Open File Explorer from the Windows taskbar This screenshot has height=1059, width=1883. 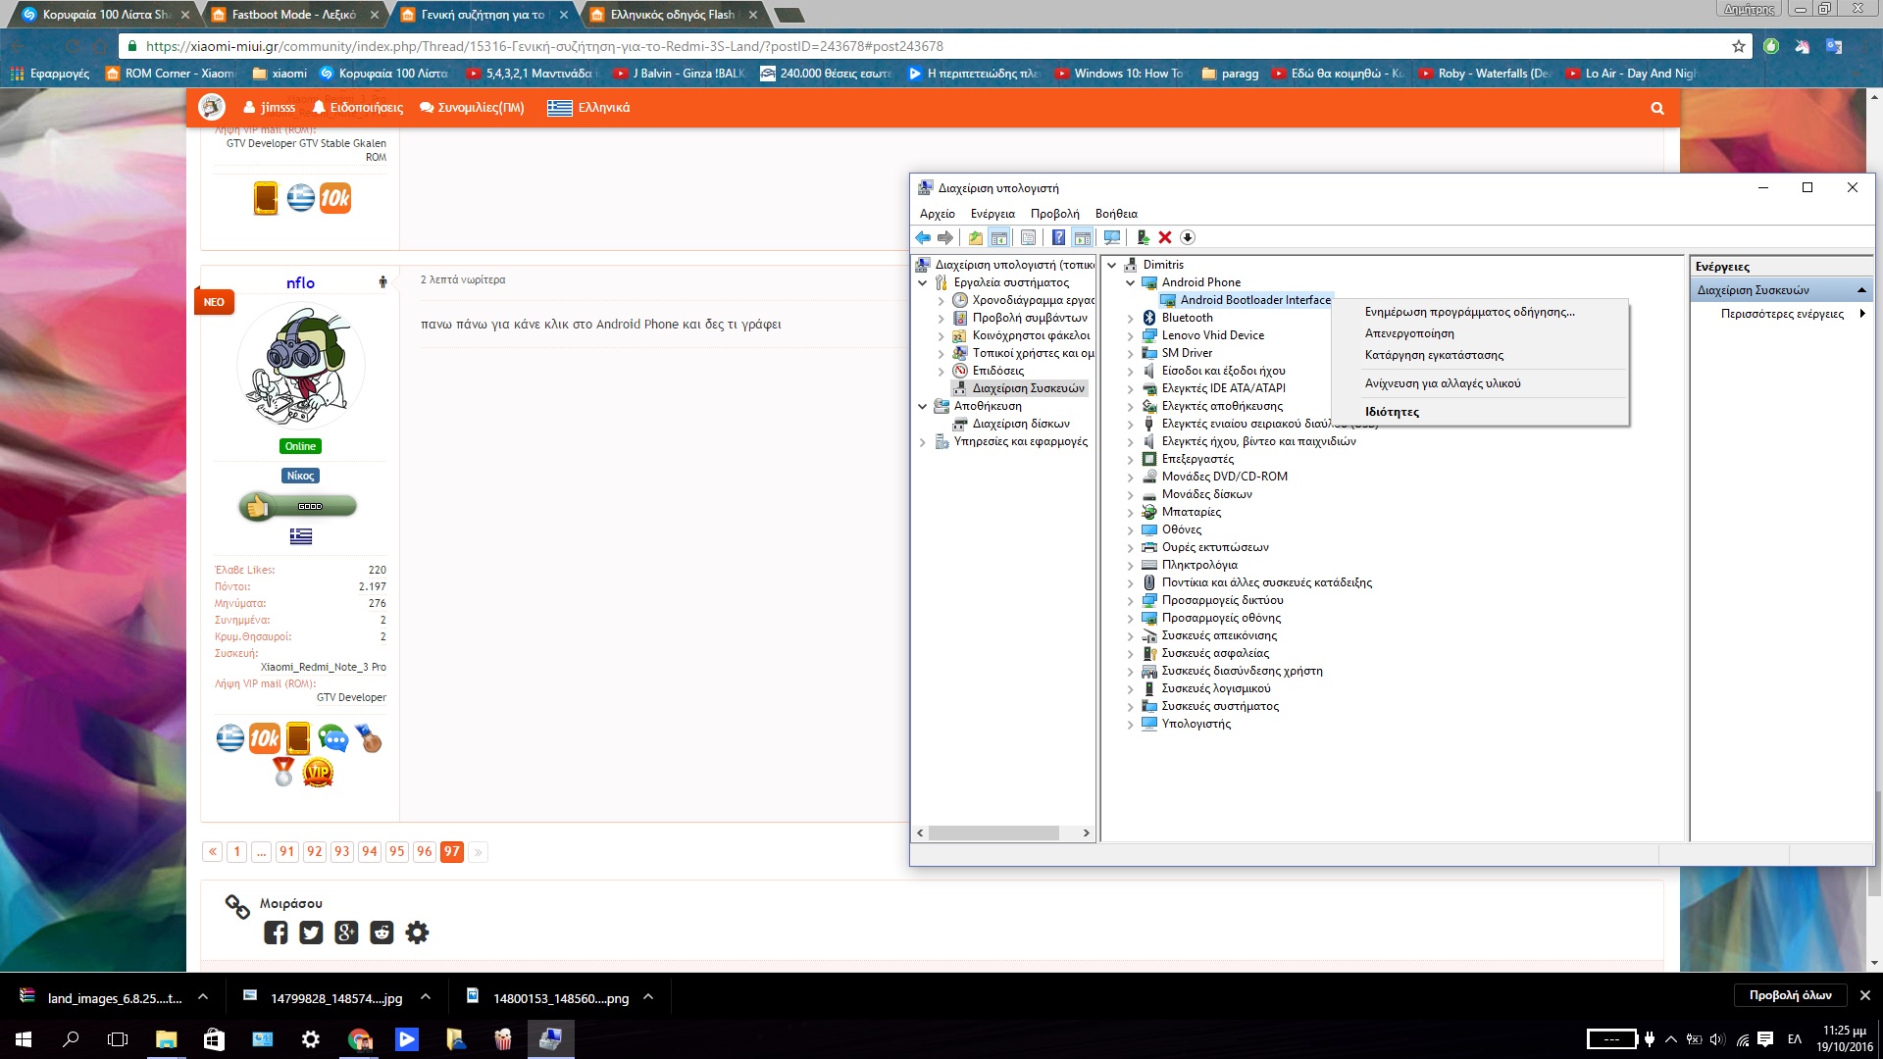pos(166,1039)
